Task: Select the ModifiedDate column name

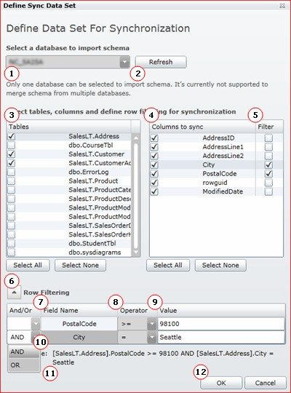Action: tap(223, 191)
